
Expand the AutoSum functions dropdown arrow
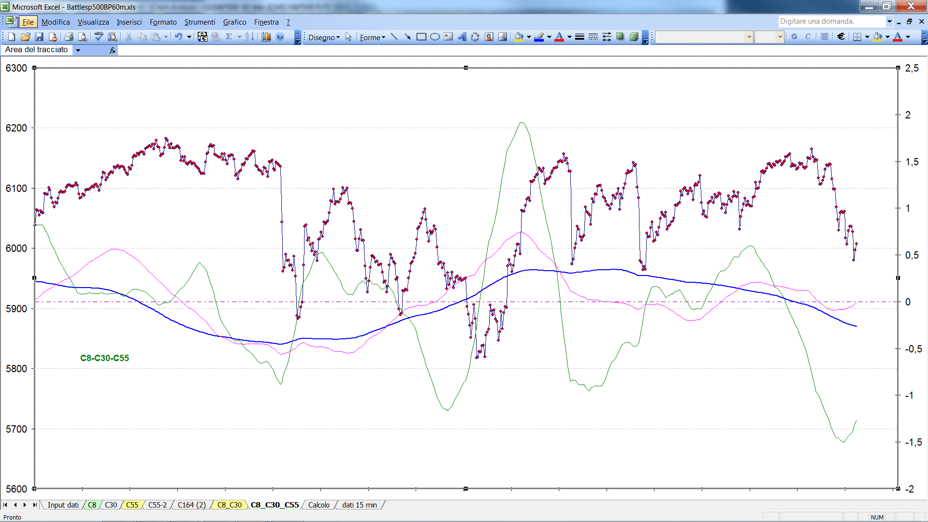pyautogui.click(x=239, y=37)
